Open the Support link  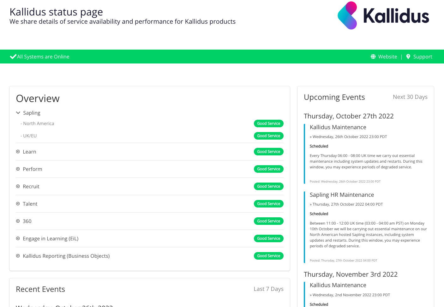click(423, 57)
